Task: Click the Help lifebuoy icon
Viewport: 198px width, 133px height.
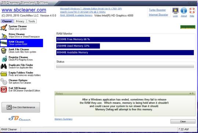Action: 192,11
